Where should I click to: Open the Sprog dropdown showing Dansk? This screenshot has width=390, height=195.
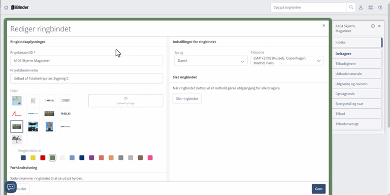point(211,61)
